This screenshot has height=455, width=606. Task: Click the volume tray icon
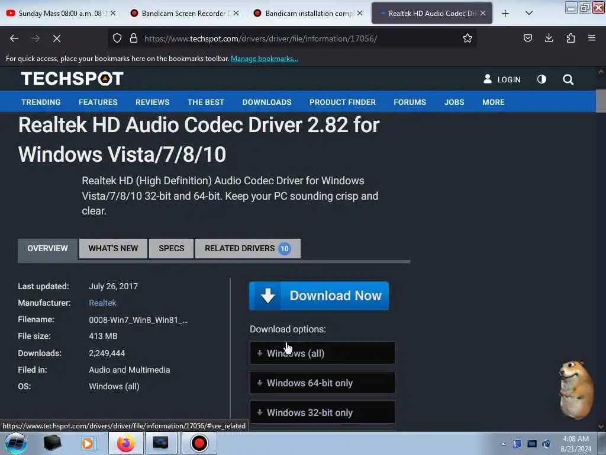tap(546, 443)
